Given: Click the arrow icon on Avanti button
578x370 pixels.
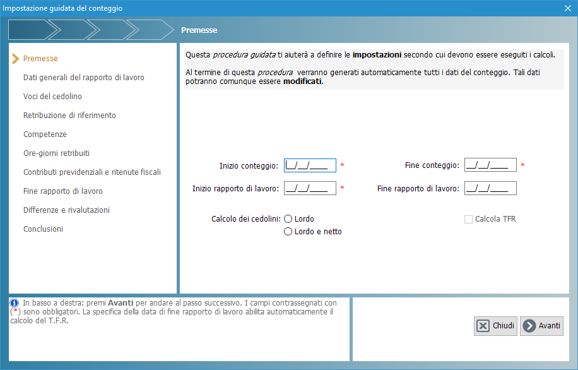Looking at the screenshot, I should point(529,326).
